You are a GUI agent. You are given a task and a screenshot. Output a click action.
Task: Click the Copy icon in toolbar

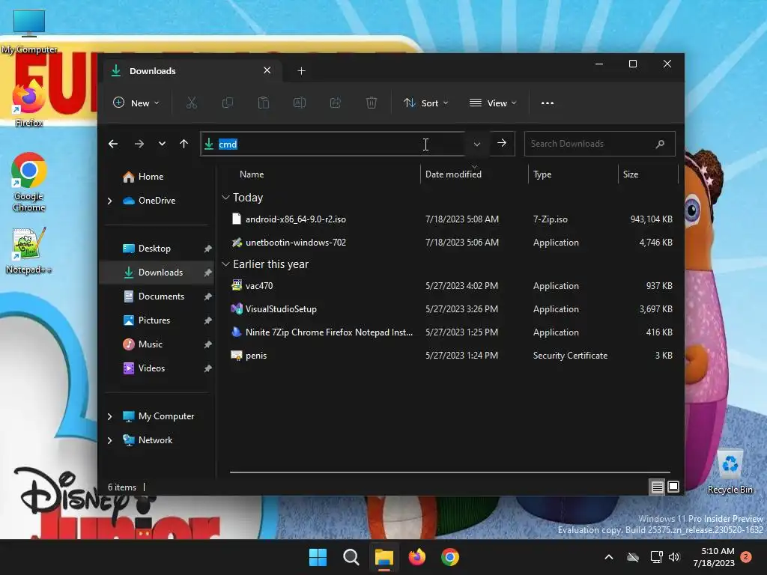coord(228,103)
